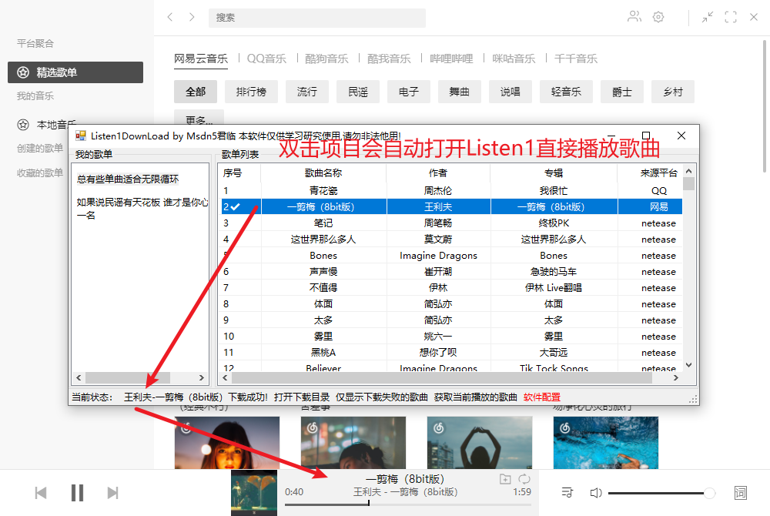Switch to the 酷我音乐 tab
770x516 pixels.
click(389, 59)
